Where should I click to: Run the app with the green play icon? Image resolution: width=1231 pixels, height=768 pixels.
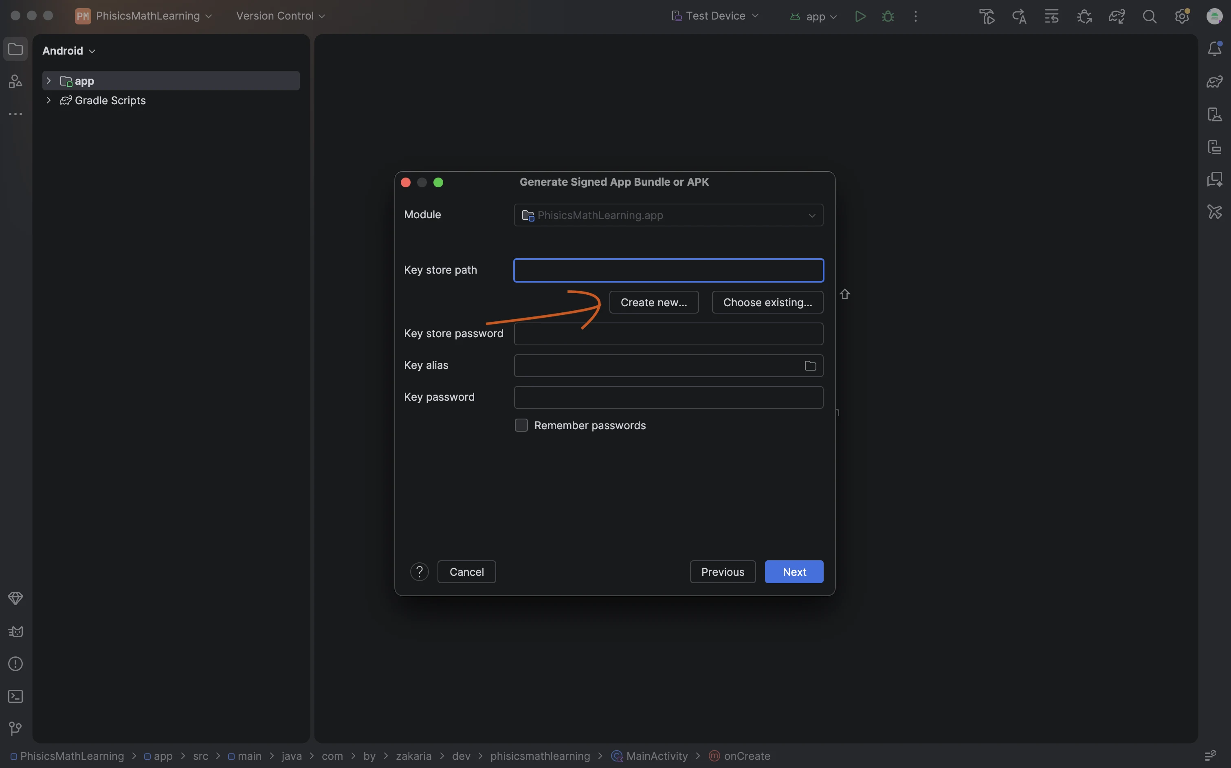coord(860,16)
